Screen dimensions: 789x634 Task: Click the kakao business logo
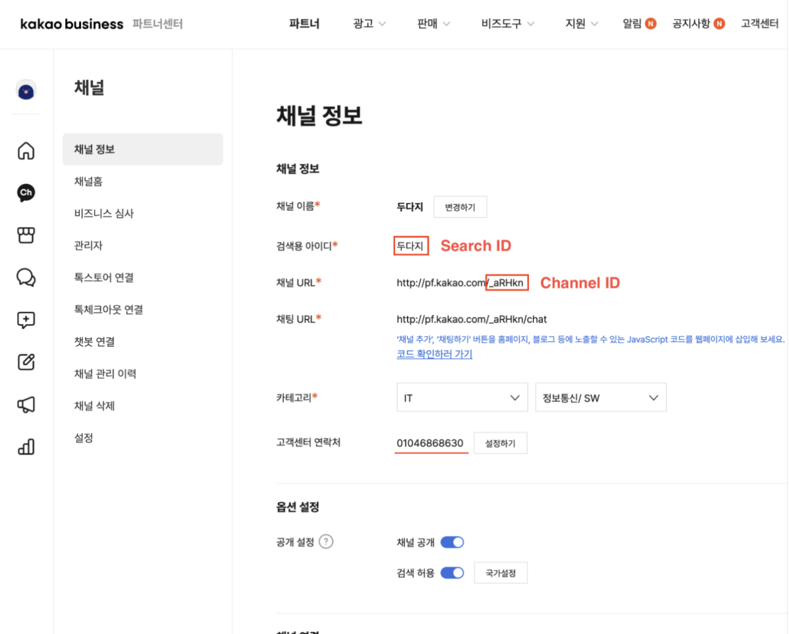click(71, 24)
